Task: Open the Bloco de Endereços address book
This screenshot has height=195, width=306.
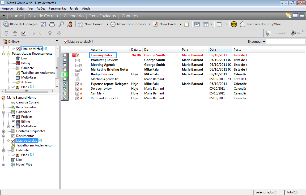Action: (20, 24)
